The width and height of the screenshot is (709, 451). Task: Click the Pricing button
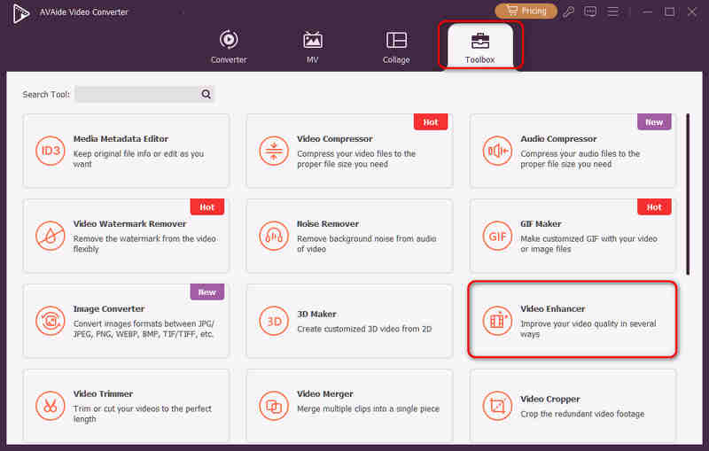[526, 11]
